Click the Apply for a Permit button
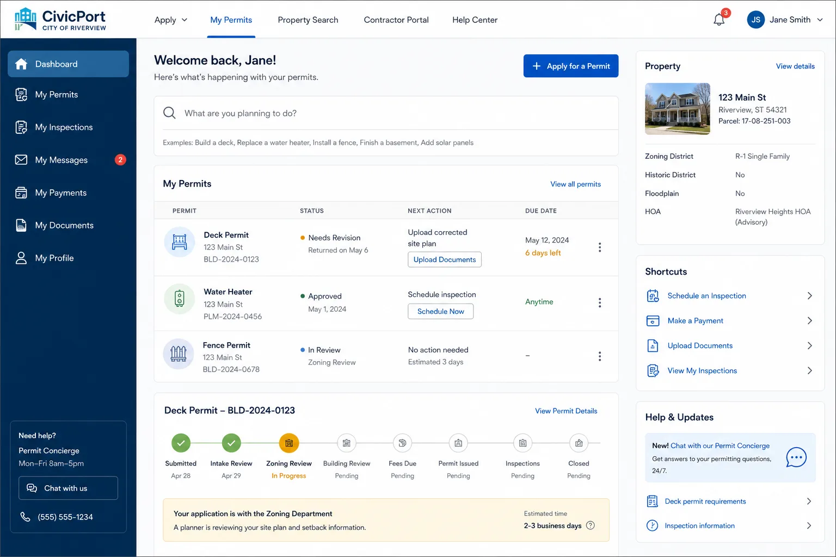Image resolution: width=836 pixels, height=557 pixels. 571,66
